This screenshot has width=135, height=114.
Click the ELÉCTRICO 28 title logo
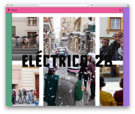(67, 59)
